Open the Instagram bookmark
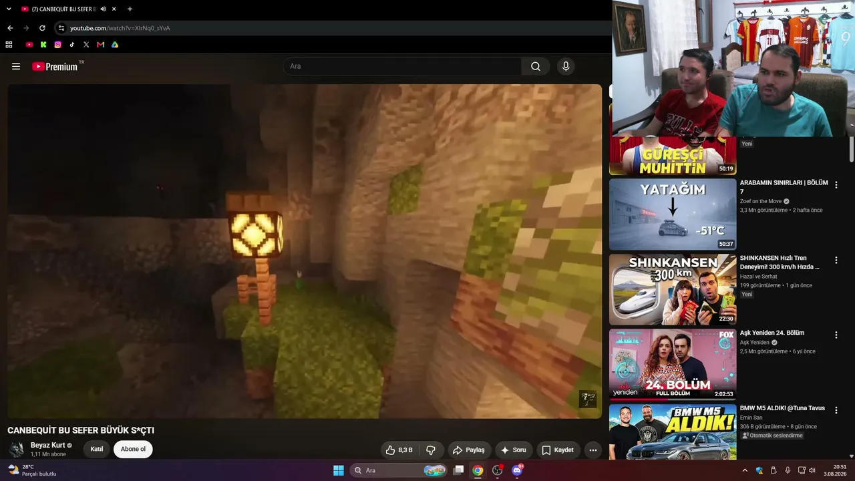855x481 pixels. click(58, 45)
